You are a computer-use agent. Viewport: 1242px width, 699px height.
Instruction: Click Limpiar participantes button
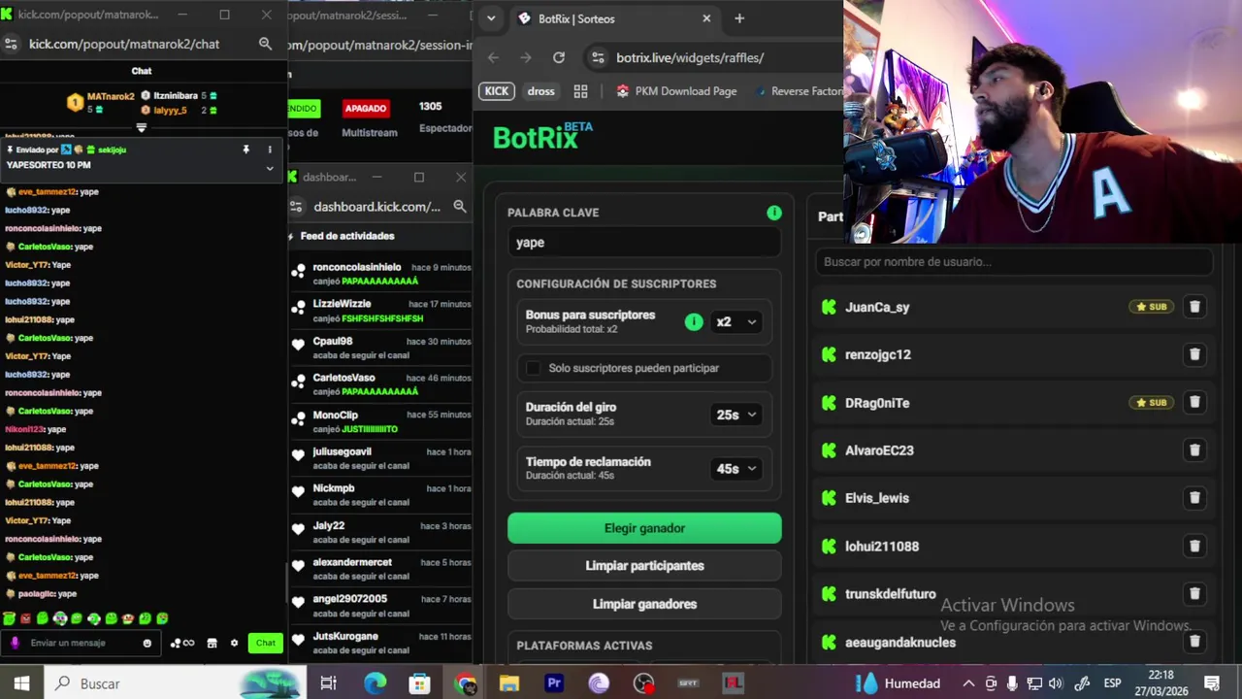pos(644,566)
